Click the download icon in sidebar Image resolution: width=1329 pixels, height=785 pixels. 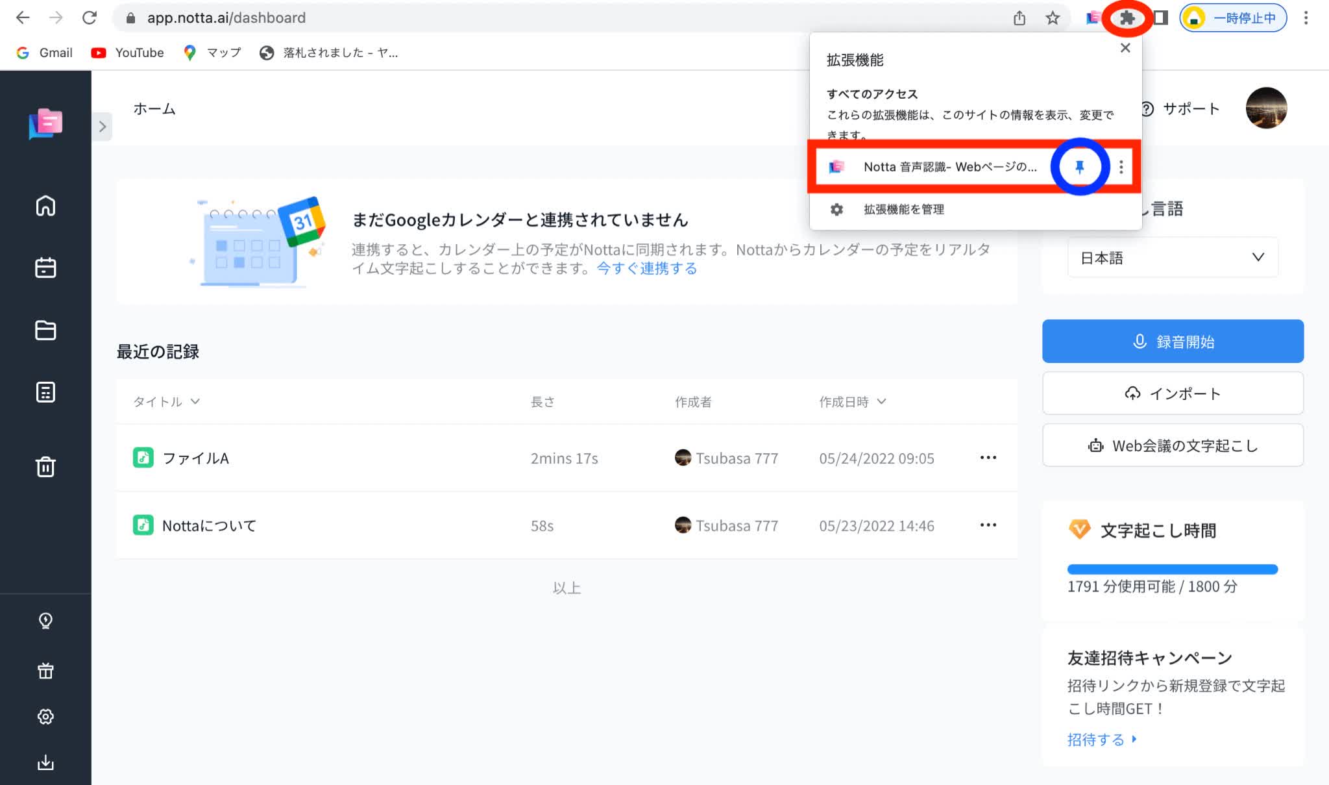click(x=45, y=762)
